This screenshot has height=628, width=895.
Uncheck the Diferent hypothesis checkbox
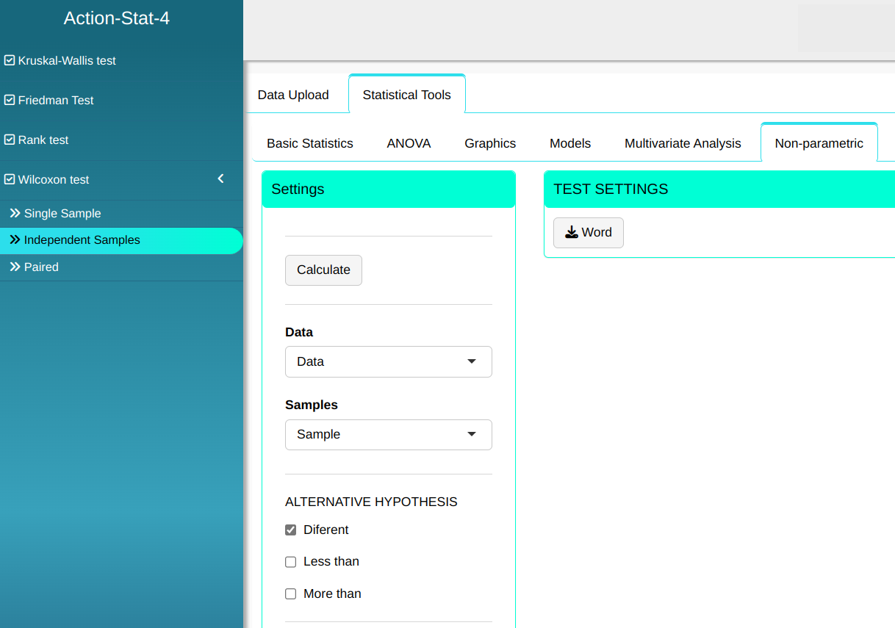tap(291, 530)
